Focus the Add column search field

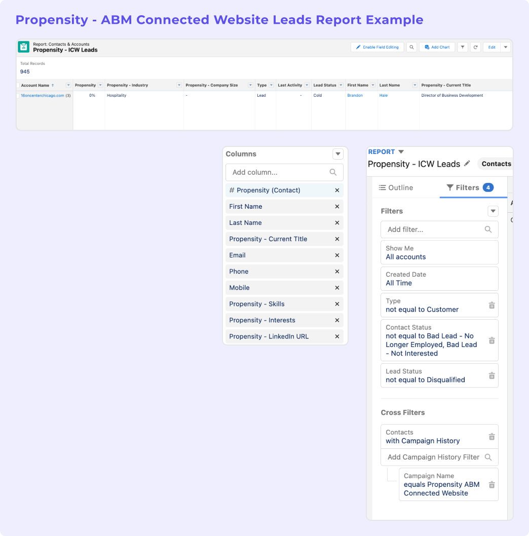(284, 172)
